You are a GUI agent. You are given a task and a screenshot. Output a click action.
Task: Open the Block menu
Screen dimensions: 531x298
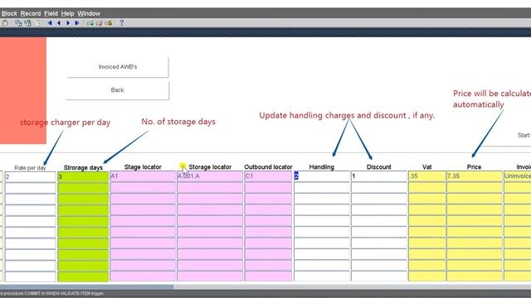(9, 13)
